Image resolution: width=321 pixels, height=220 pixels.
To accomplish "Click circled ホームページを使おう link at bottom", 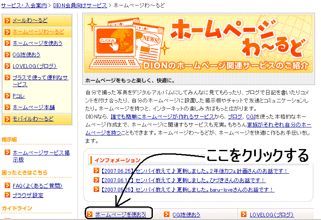I will pos(120,214).
